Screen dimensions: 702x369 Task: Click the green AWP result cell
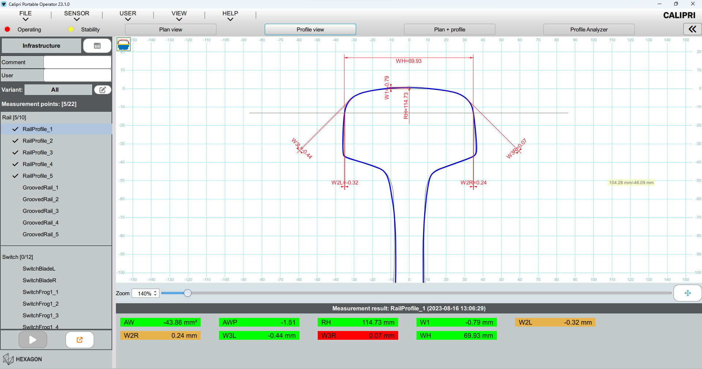pyautogui.click(x=259, y=322)
